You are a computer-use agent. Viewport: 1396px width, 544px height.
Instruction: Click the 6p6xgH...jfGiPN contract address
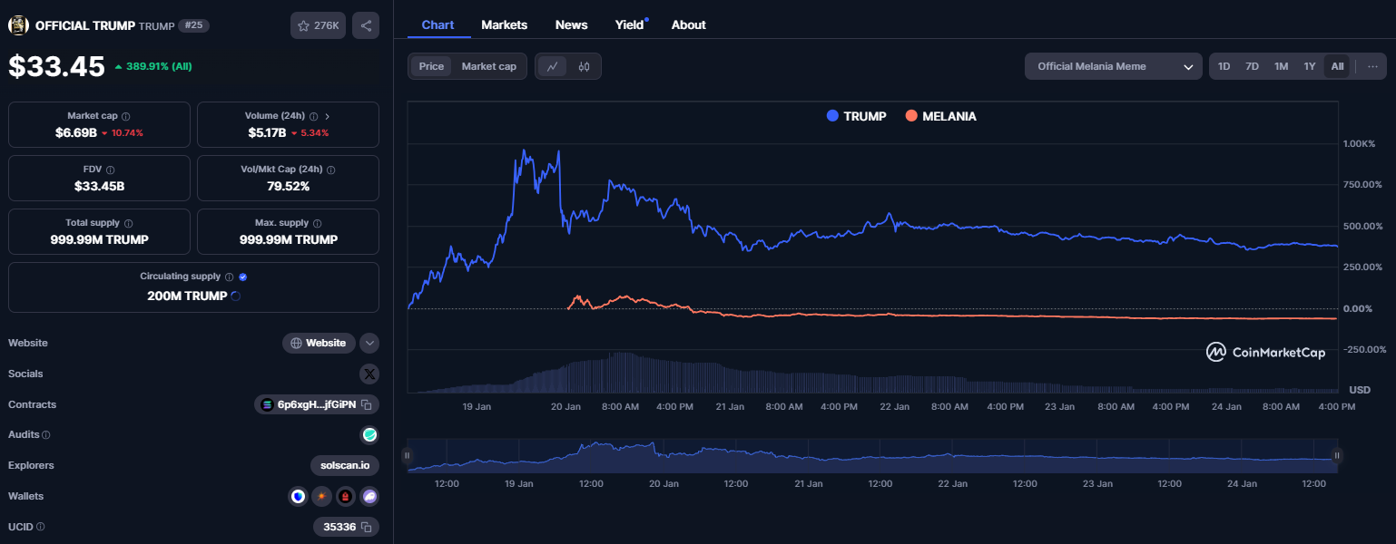point(317,404)
